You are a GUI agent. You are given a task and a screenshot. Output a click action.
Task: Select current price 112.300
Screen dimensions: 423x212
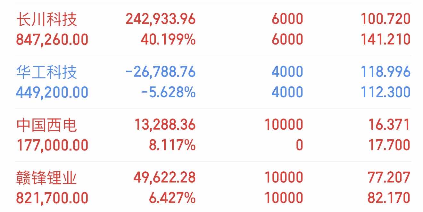[386, 93]
